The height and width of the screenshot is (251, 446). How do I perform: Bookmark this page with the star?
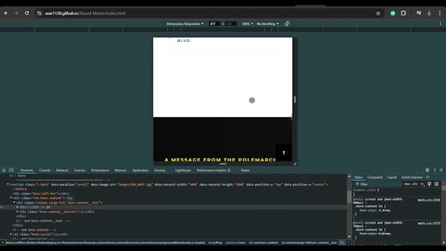coord(378,13)
